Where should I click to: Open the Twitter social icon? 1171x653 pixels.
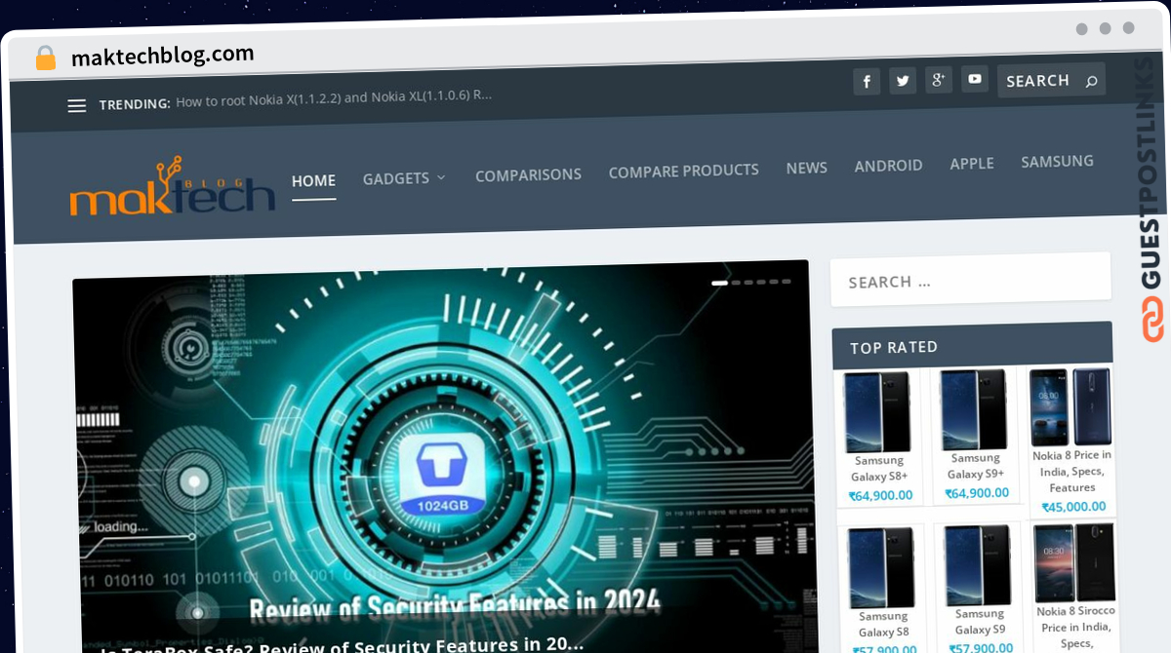point(903,81)
